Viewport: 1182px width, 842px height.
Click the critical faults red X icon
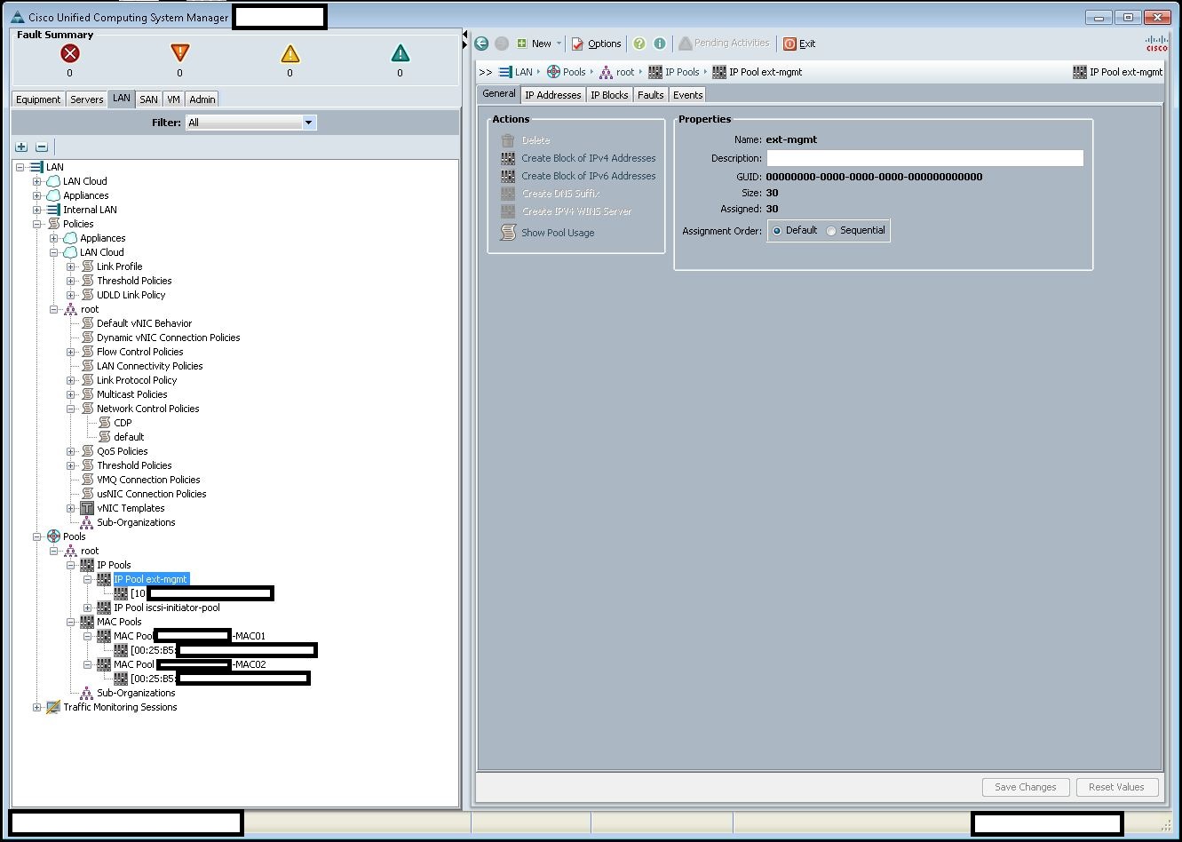click(x=70, y=54)
